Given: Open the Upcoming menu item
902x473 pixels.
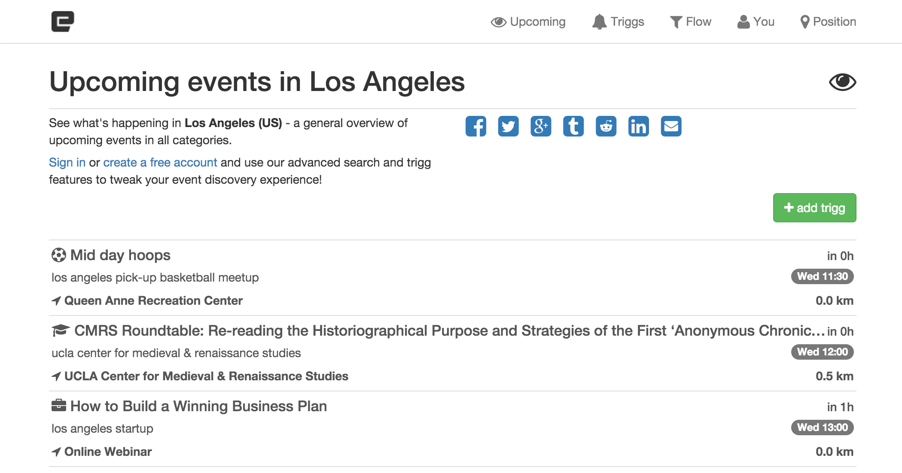Looking at the screenshot, I should [528, 22].
